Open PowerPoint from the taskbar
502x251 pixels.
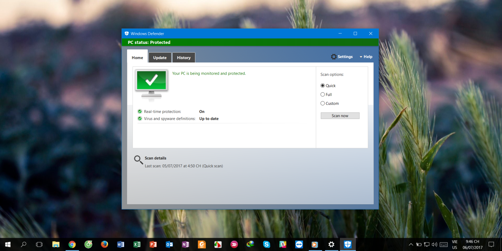pyautogui.click(x=153, y=244)
